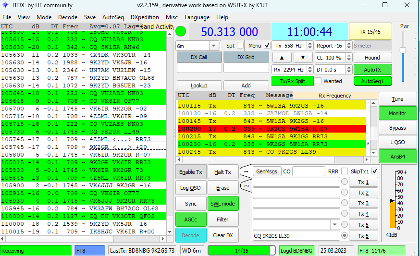Open the File menu
420x256 pixels.
pyautogui.click(x=7, y=17)
